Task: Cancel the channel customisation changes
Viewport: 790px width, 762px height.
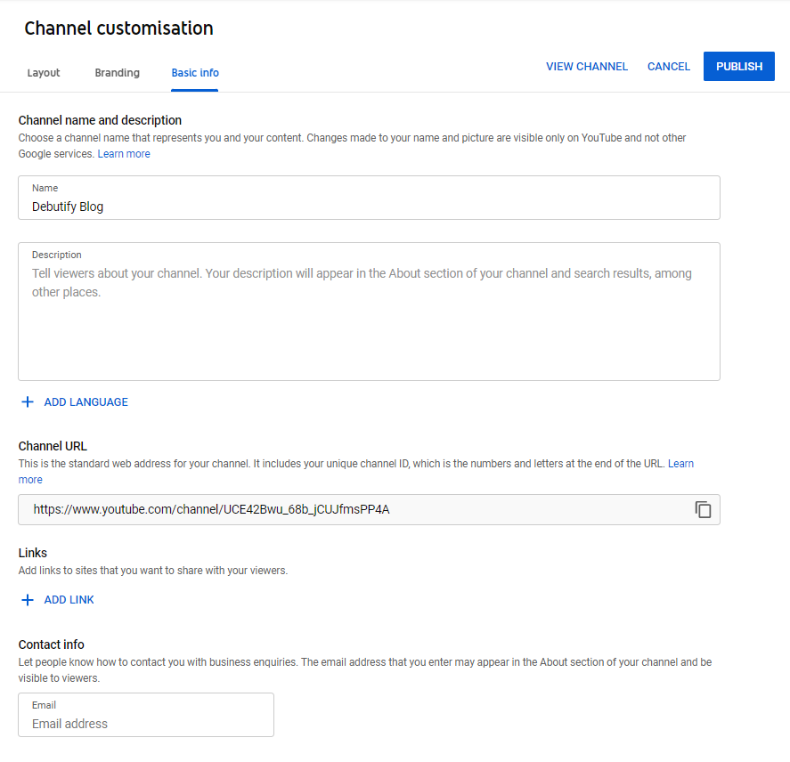Action: 669,67
